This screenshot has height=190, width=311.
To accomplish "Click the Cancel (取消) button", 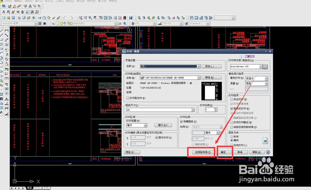I will pyautogui.click(x=240, y=152).
